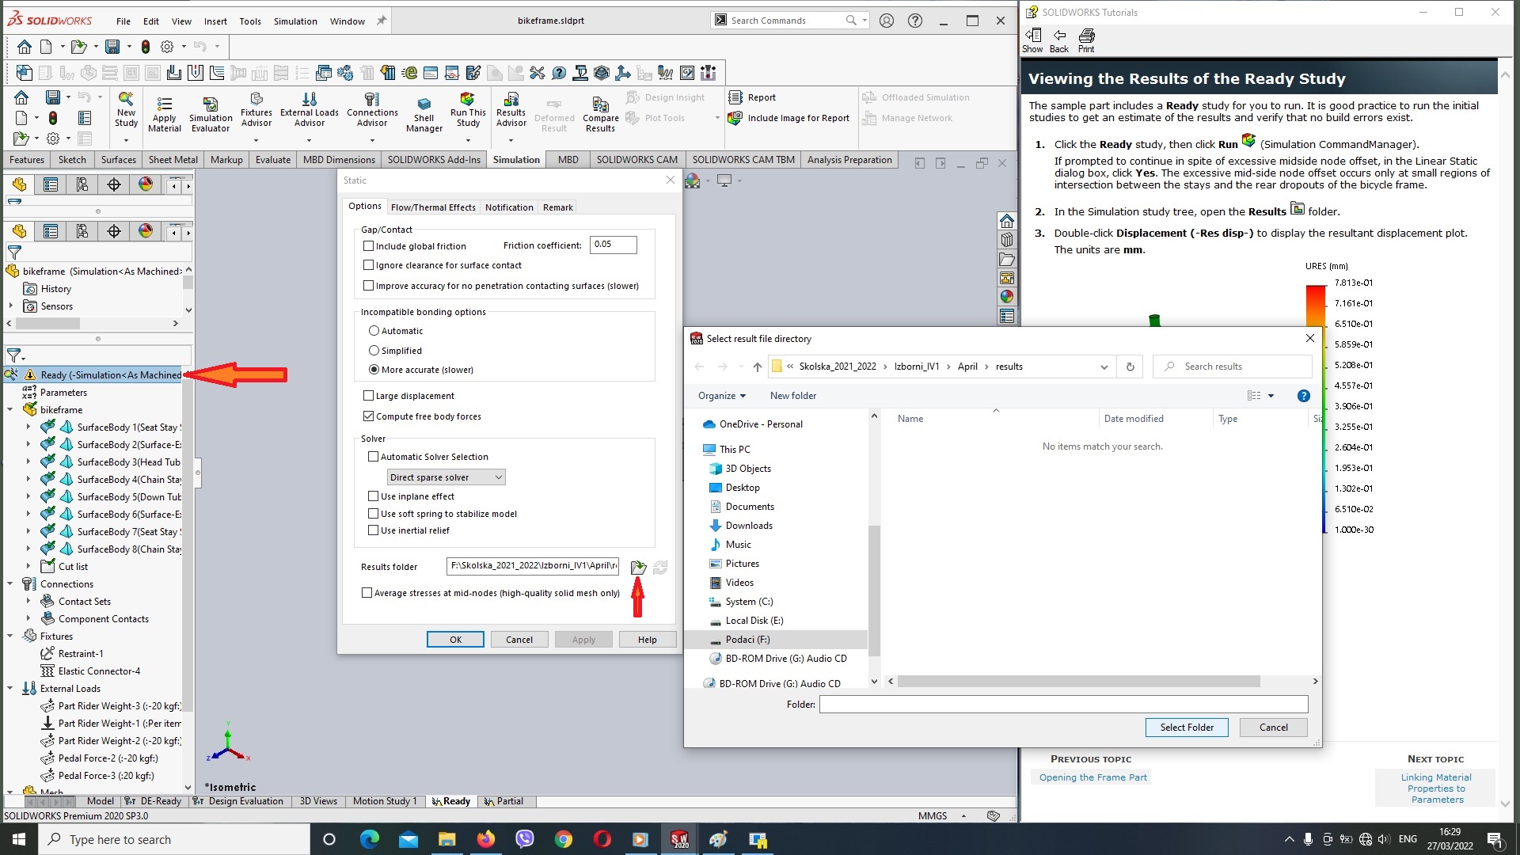The height and width of the screenshot is (855, 1520).
Task: Switch to Flow/Thermal Effects tab
Action: [x=433, y=207]
